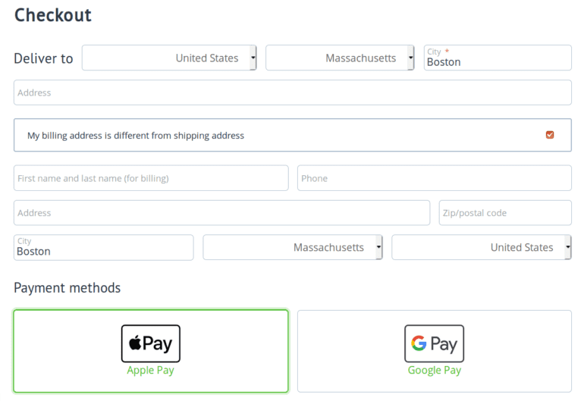This screenshot has width=584, height=404.
Task: Uncheck the different billing address checkbox
Action: [x=550, y=135]
